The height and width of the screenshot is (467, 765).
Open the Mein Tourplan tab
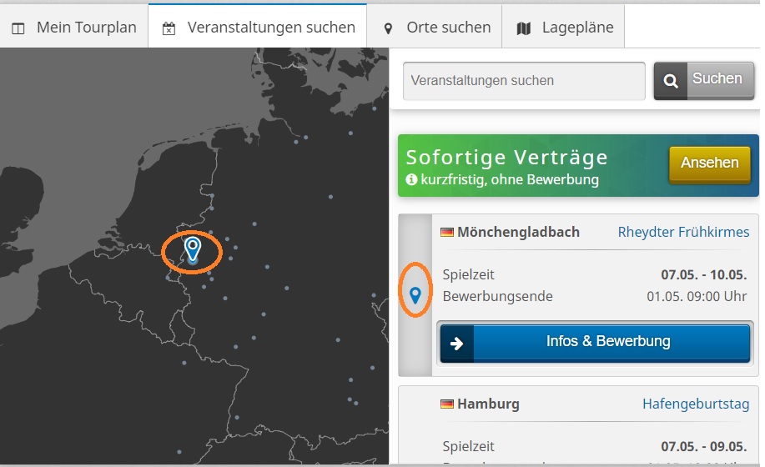[x=74, y=28]
